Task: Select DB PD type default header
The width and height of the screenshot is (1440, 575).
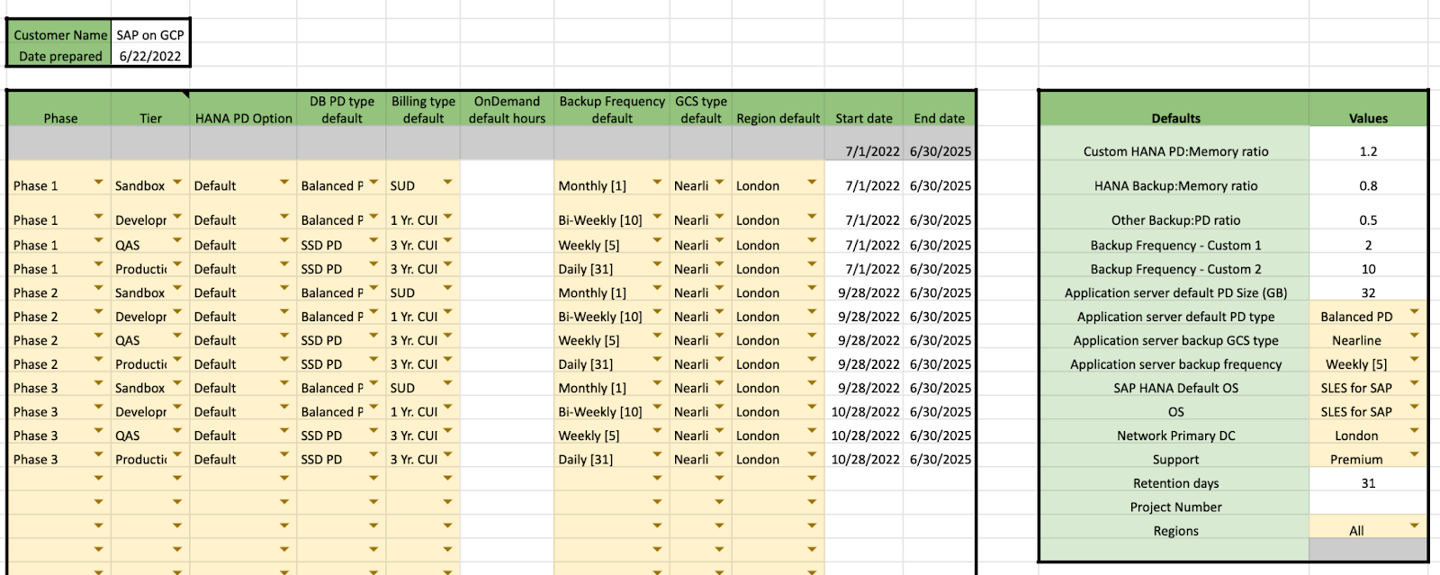Action: (x=342, y=109)
